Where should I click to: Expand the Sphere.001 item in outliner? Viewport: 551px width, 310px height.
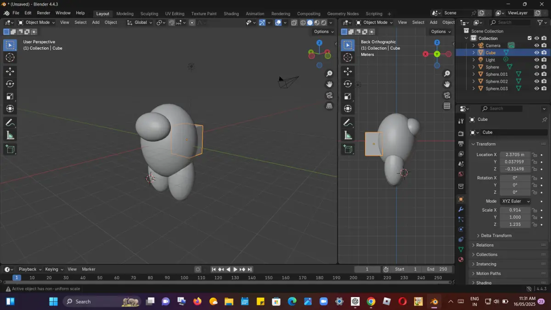click(473, 74)
